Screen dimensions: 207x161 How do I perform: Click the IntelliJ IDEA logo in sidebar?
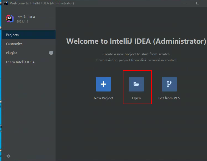[10, 19]
